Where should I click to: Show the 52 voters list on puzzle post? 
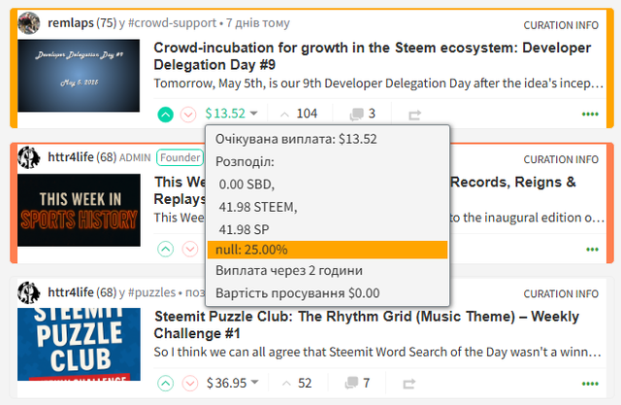tap(297, 383)
